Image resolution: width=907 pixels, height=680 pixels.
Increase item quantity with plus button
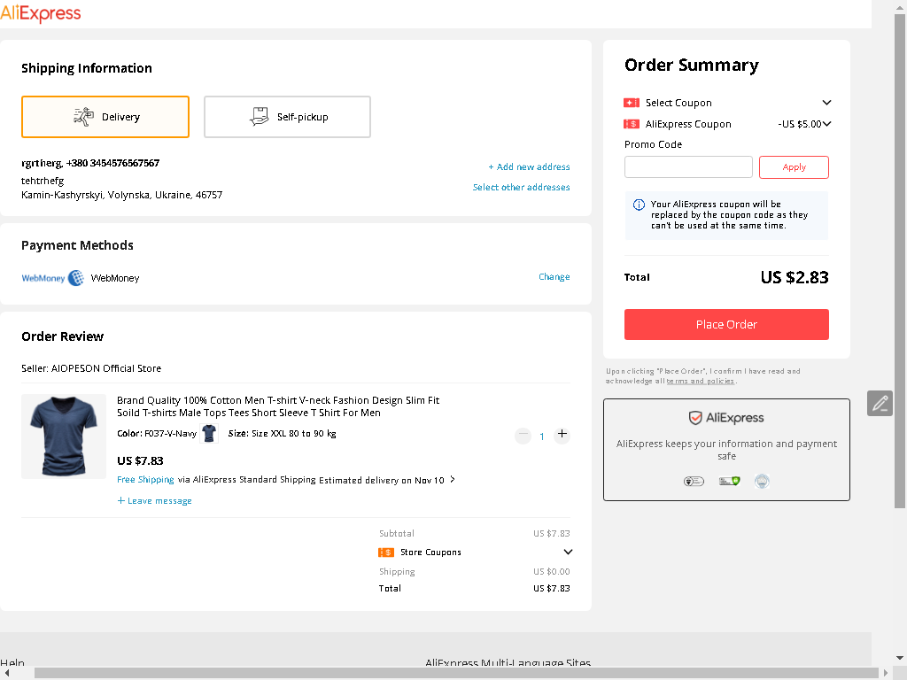tap(562, 434)
